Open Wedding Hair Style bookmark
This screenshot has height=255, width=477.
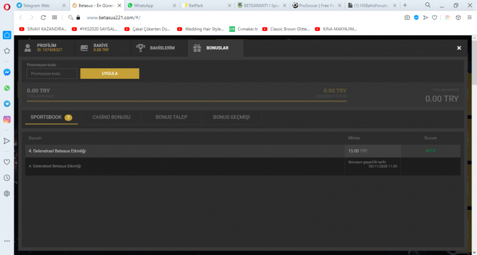[x=201, y=29]
